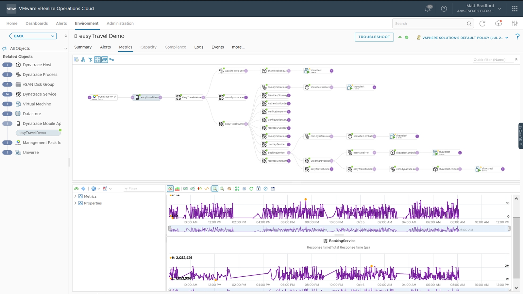Open the vSphere Solution's Default Policy dropdown
The width and height of the screenshot is (523, 294).
pyautogui.click(x=463, y=38)
